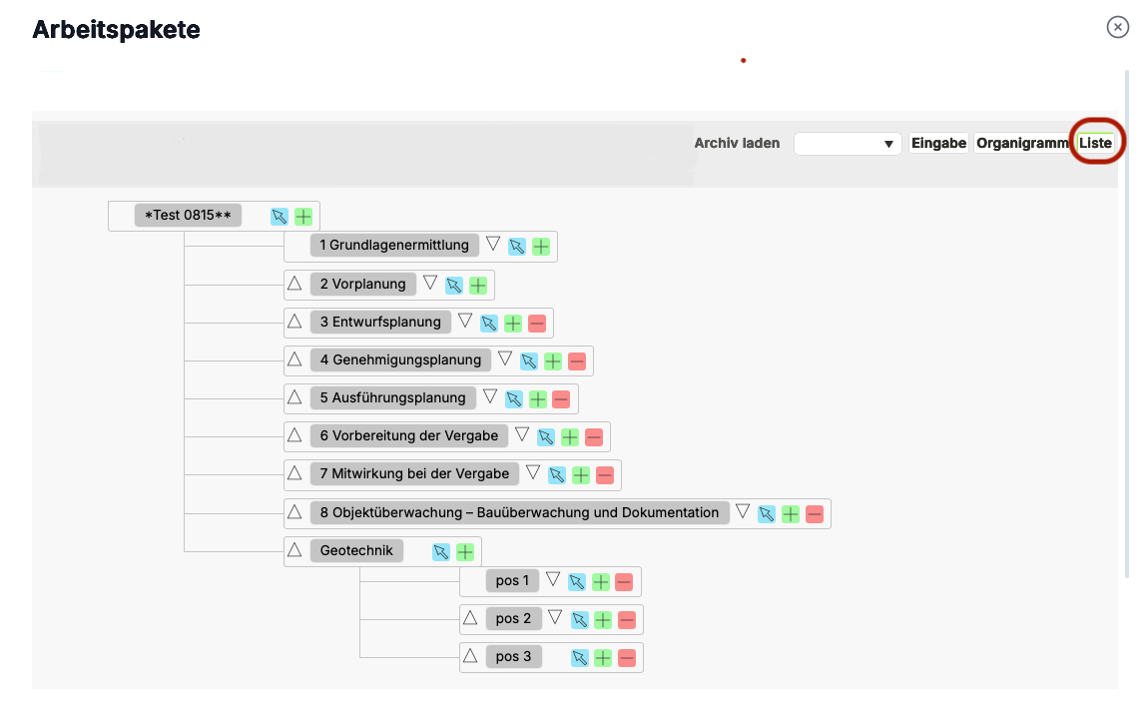Switch to Organigramm view
The width and height of the screenshot is (1148, 716).
[1022, 144]
